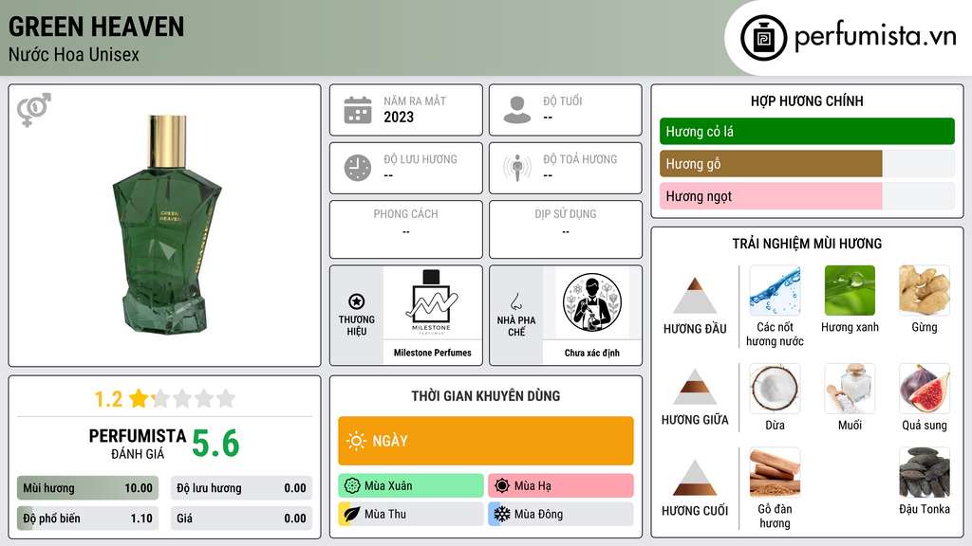The height and width of the screenshot is (546, 972).
Task: Click the Hương cỏ lá green bar
Action: tap(807, 131)
